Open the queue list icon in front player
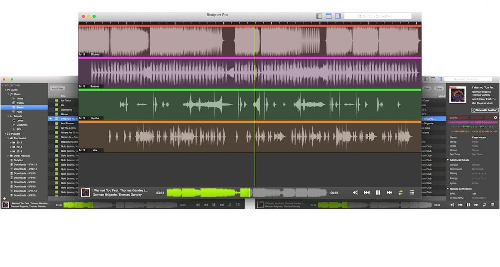500x267 pixels. (x=412, y=193)
